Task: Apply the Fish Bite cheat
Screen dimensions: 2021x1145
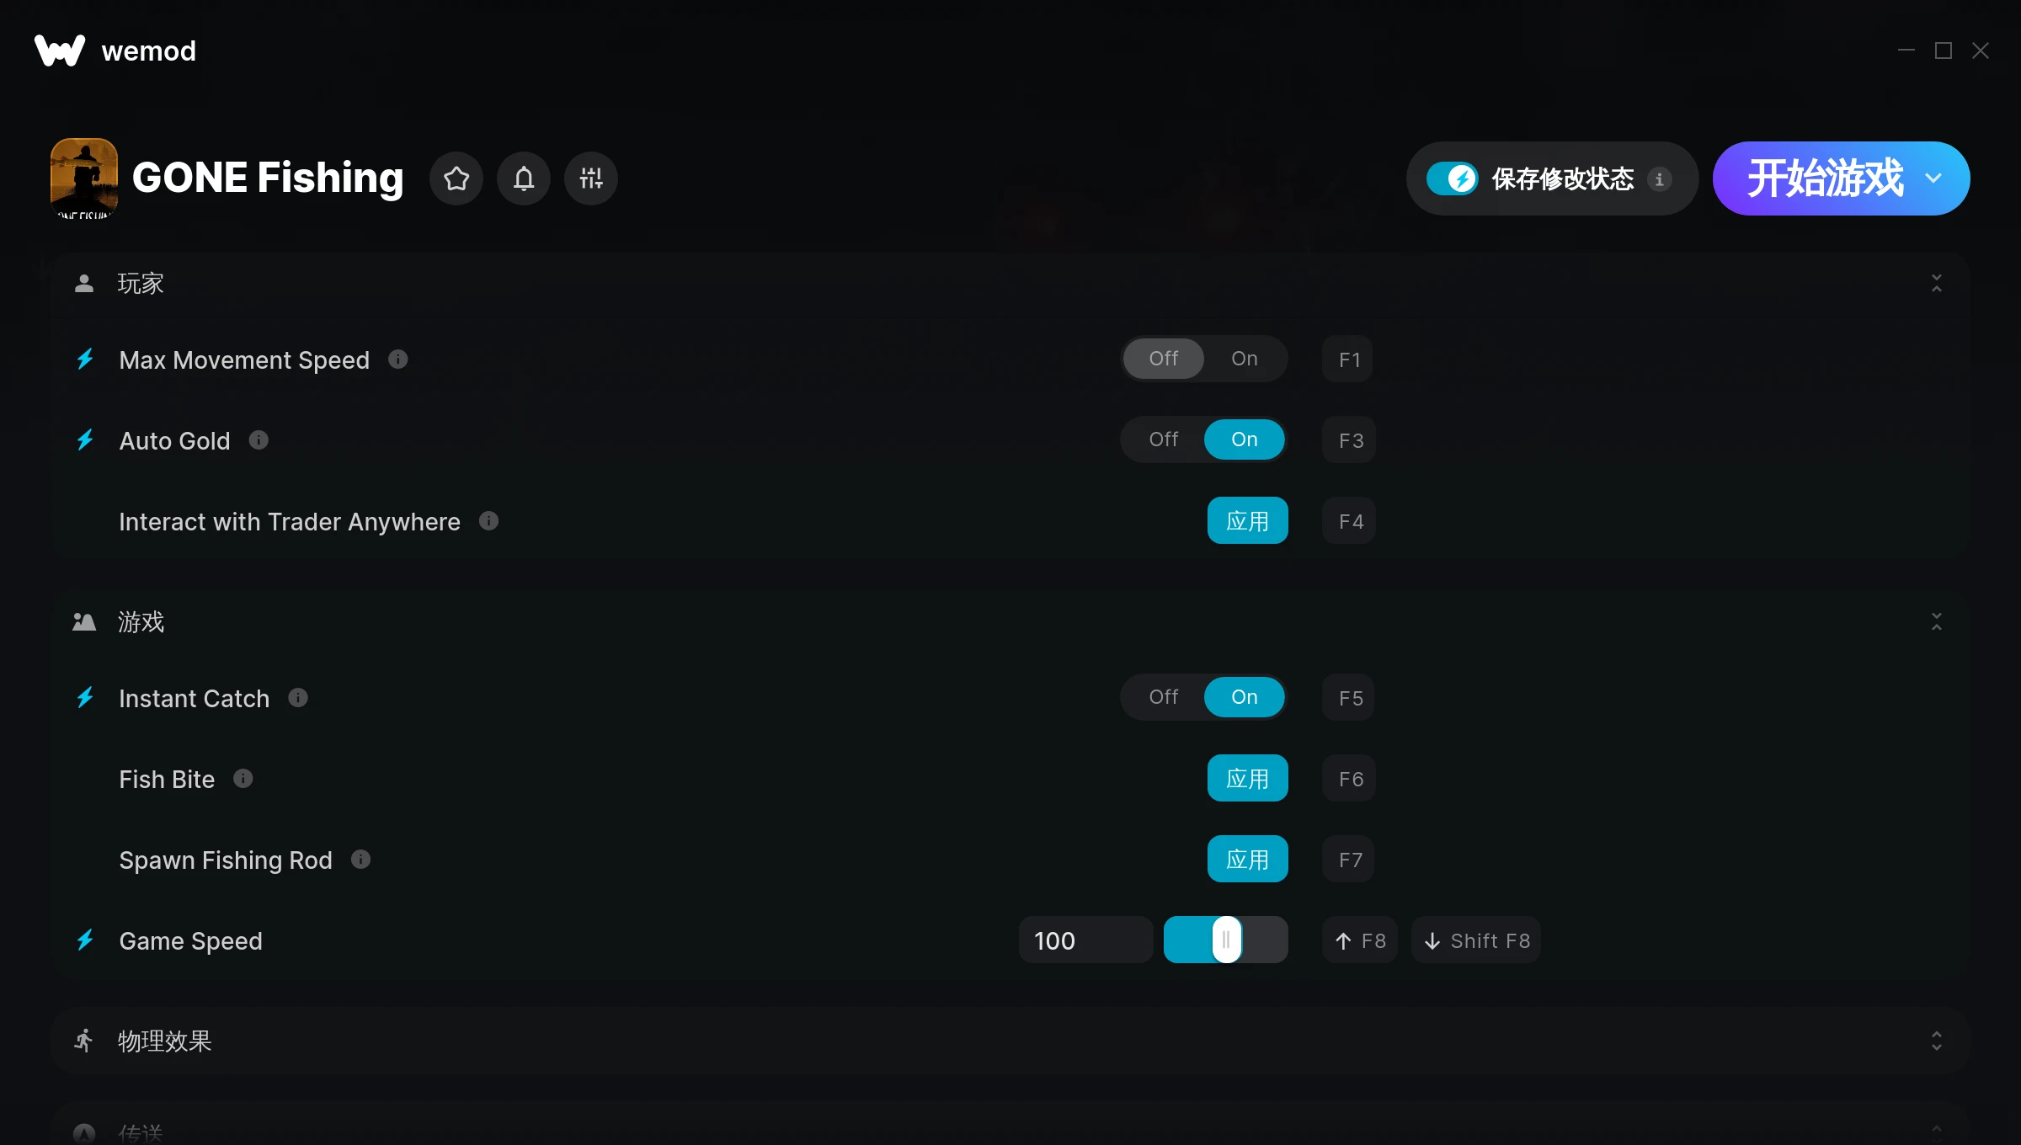Action: click(x=1248, y=778)
